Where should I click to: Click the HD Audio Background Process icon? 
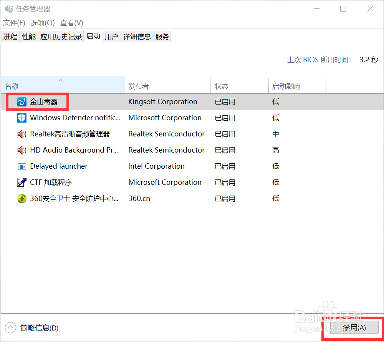[x=22, y=150]
